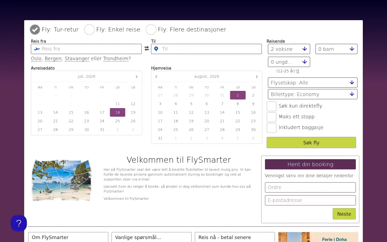Open the 0 ungdom dropdown
Image resolution: width=387 pixels, height=242 pixels.
289,62
